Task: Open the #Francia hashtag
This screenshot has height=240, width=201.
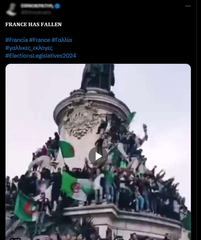Action: [x=16, y=40]
